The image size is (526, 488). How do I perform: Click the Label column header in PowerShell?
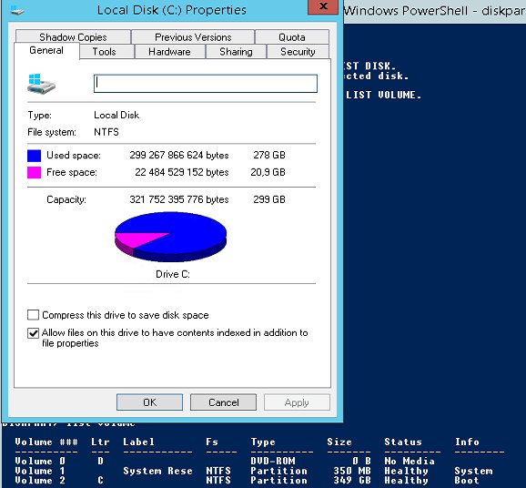138,442
